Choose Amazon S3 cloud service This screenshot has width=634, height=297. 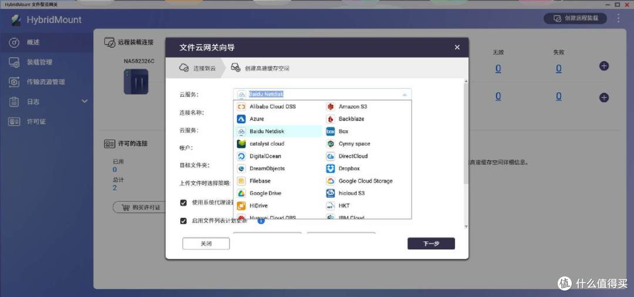point(367,107)
